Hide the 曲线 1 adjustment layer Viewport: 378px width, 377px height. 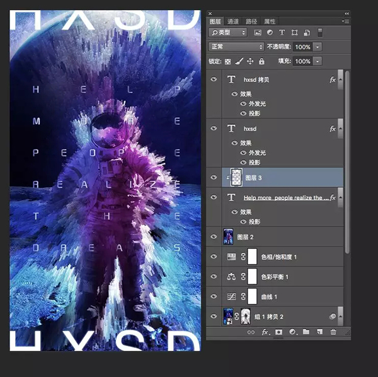click(214, 296)
